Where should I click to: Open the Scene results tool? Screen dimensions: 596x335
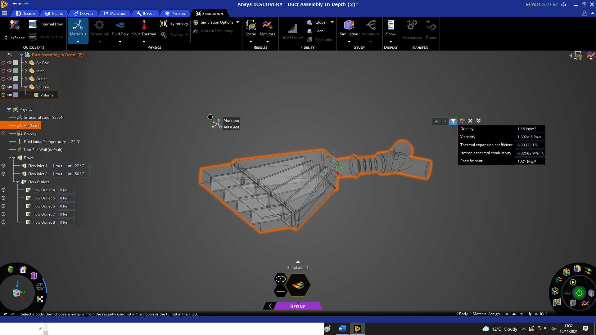tap(251, 30)
